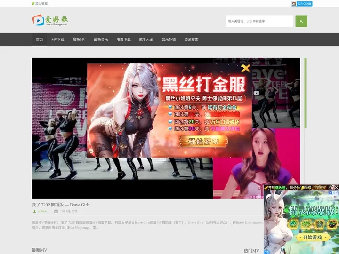Click 开始游戏 in the 精灵高爆版 ad
This screenshot has height=254, width=339.
click(312, 238)
